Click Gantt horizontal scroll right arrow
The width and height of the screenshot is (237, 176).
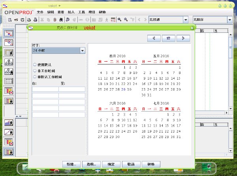point(226,113)
